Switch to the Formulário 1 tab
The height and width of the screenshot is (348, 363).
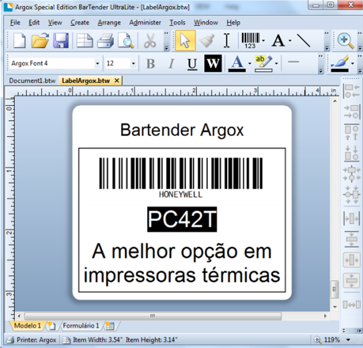(81, 326)
